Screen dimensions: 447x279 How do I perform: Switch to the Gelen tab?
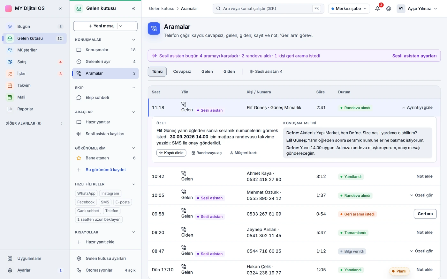(207, 71)
